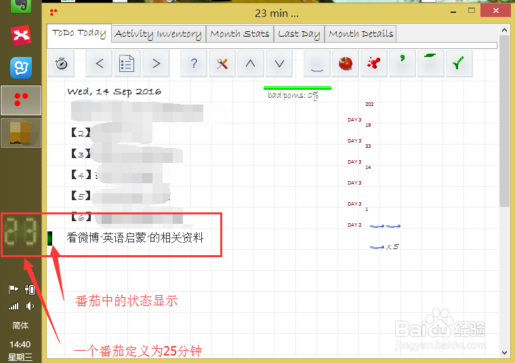The image size is (515, 363).
Task: Mark task done with green checkmark
Action: 459,64
